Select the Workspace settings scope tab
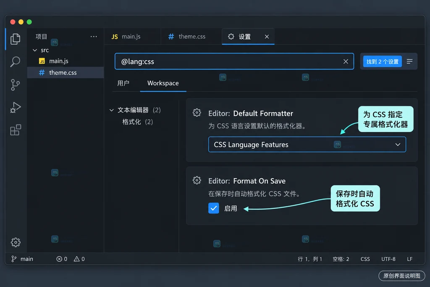 [163, 83]
